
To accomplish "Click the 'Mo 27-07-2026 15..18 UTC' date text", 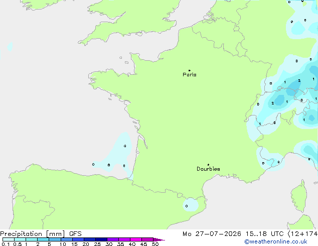I will 233,234.
